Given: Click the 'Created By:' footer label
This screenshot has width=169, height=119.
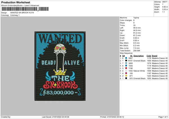Looking at the screenshot, I should tap(6, 117).
